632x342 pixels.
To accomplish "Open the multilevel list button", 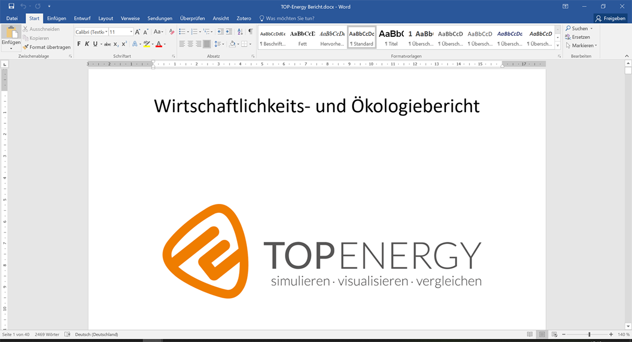I will [x=207, y=32].
